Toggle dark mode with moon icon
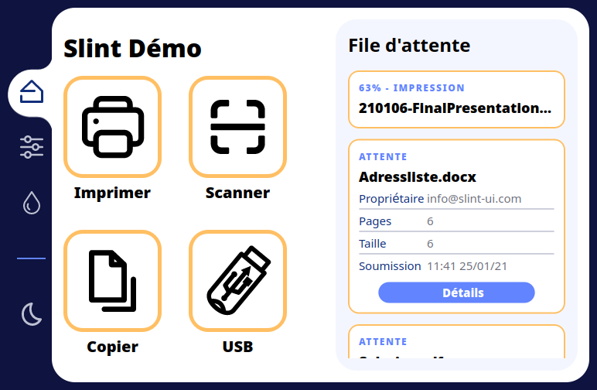 pyautogui.click(x=32, y=314)
